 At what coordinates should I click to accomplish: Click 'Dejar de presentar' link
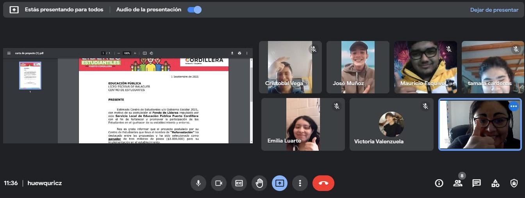pos(494,10)
